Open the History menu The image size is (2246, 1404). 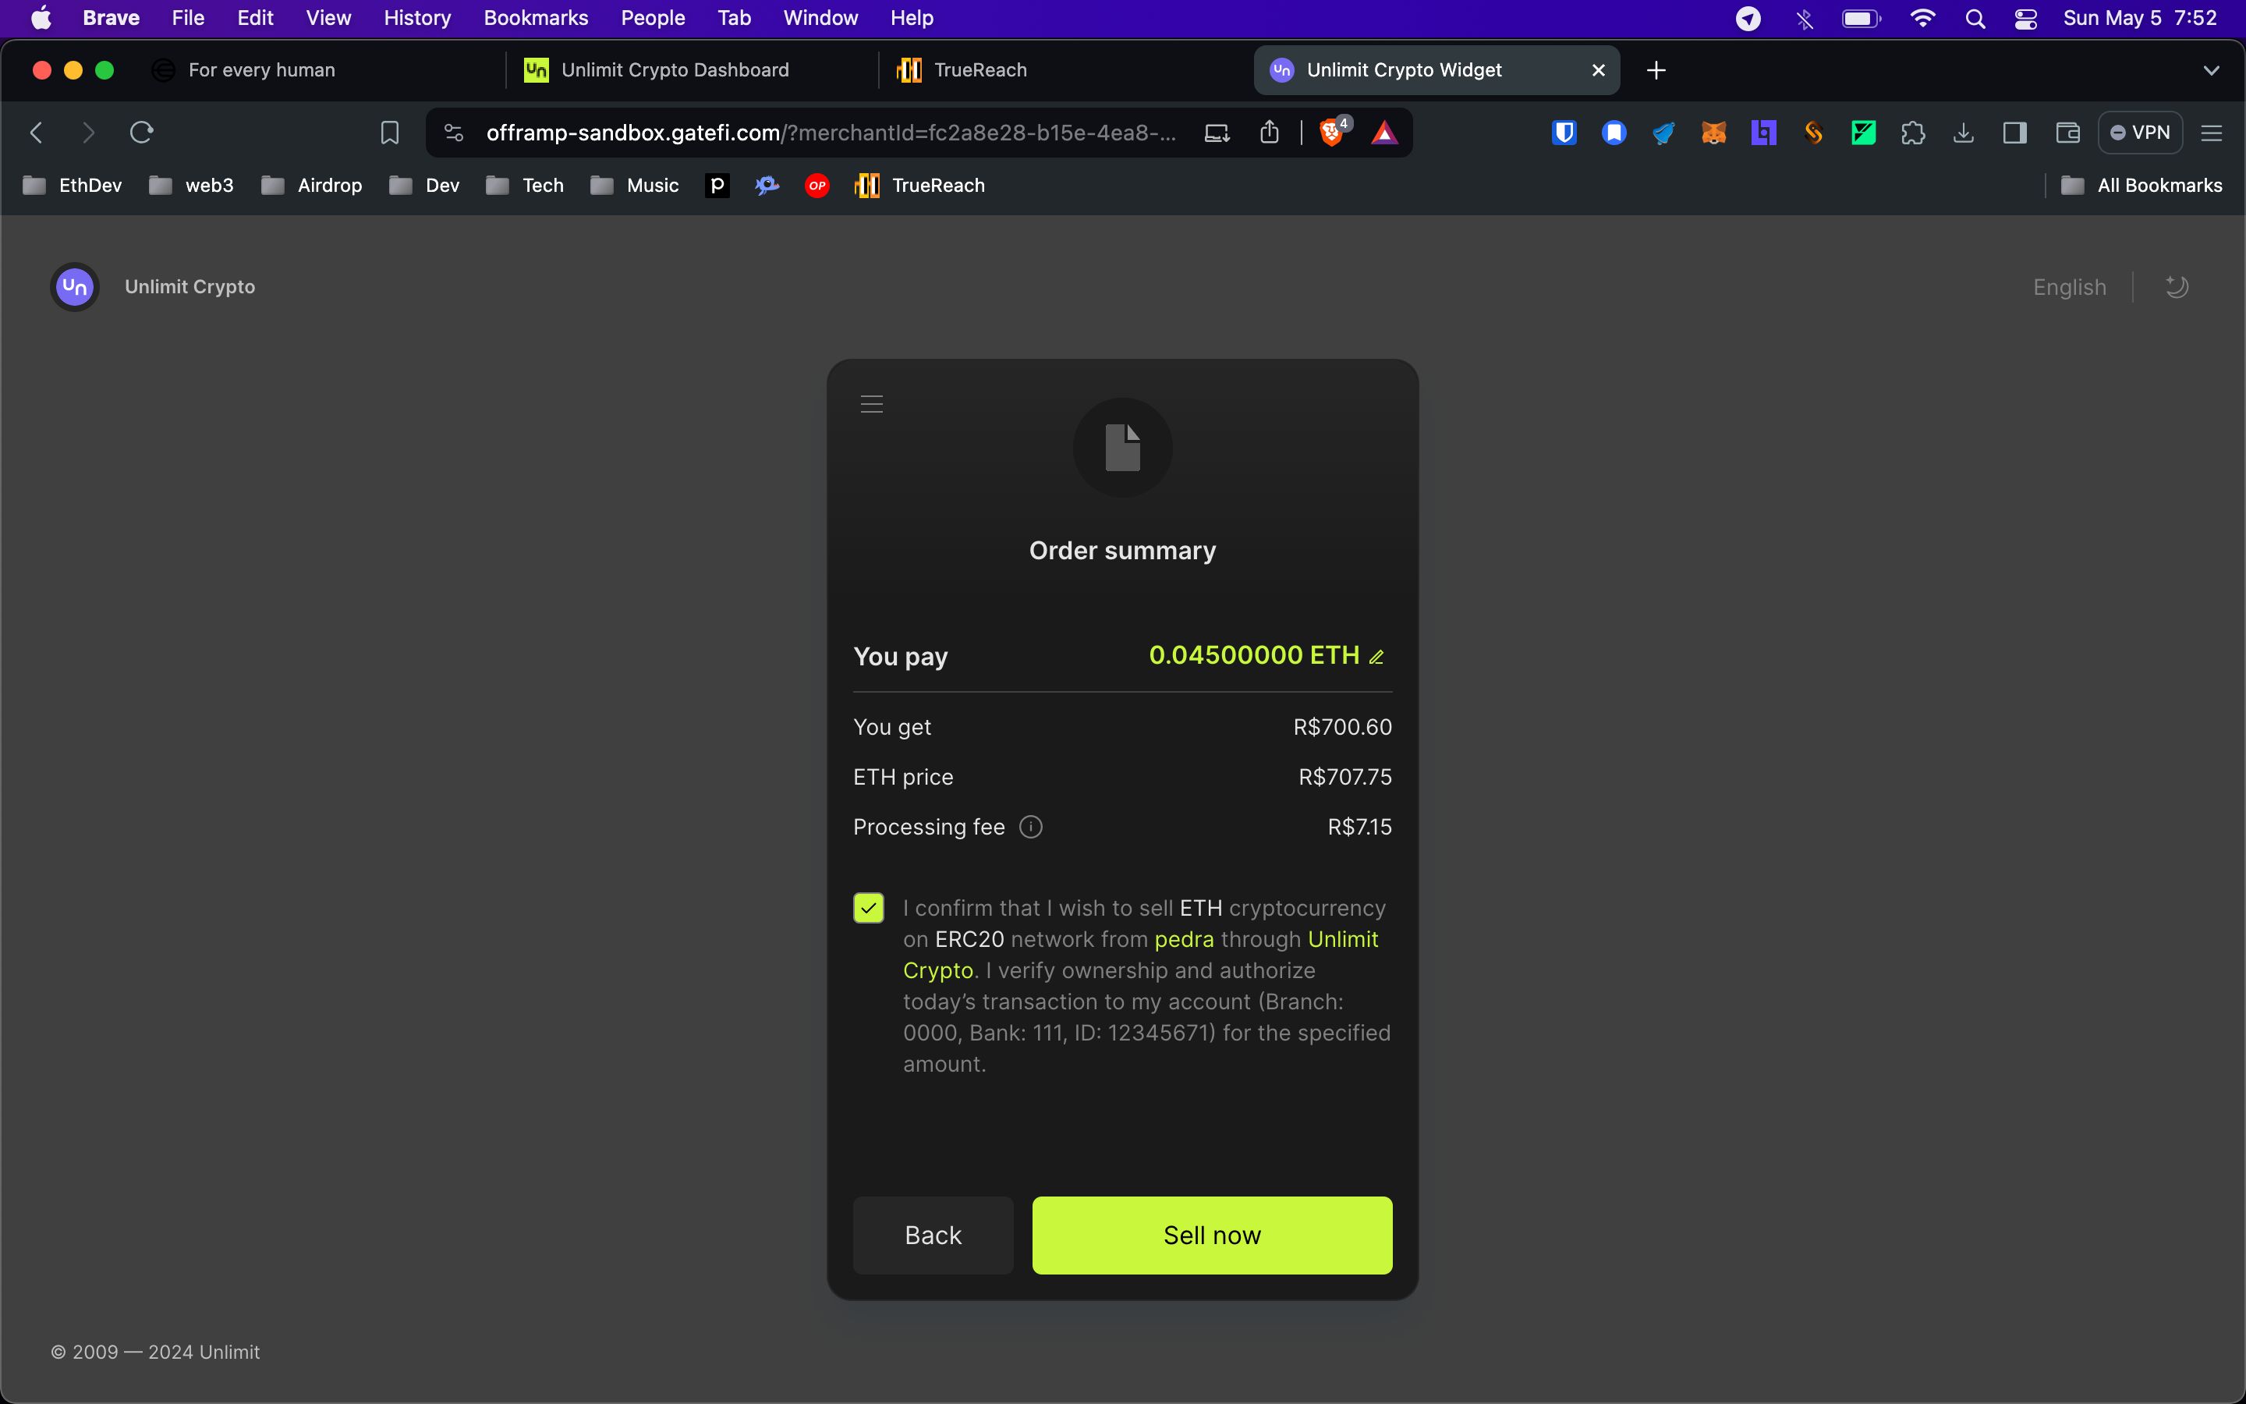tap(416, 18)
